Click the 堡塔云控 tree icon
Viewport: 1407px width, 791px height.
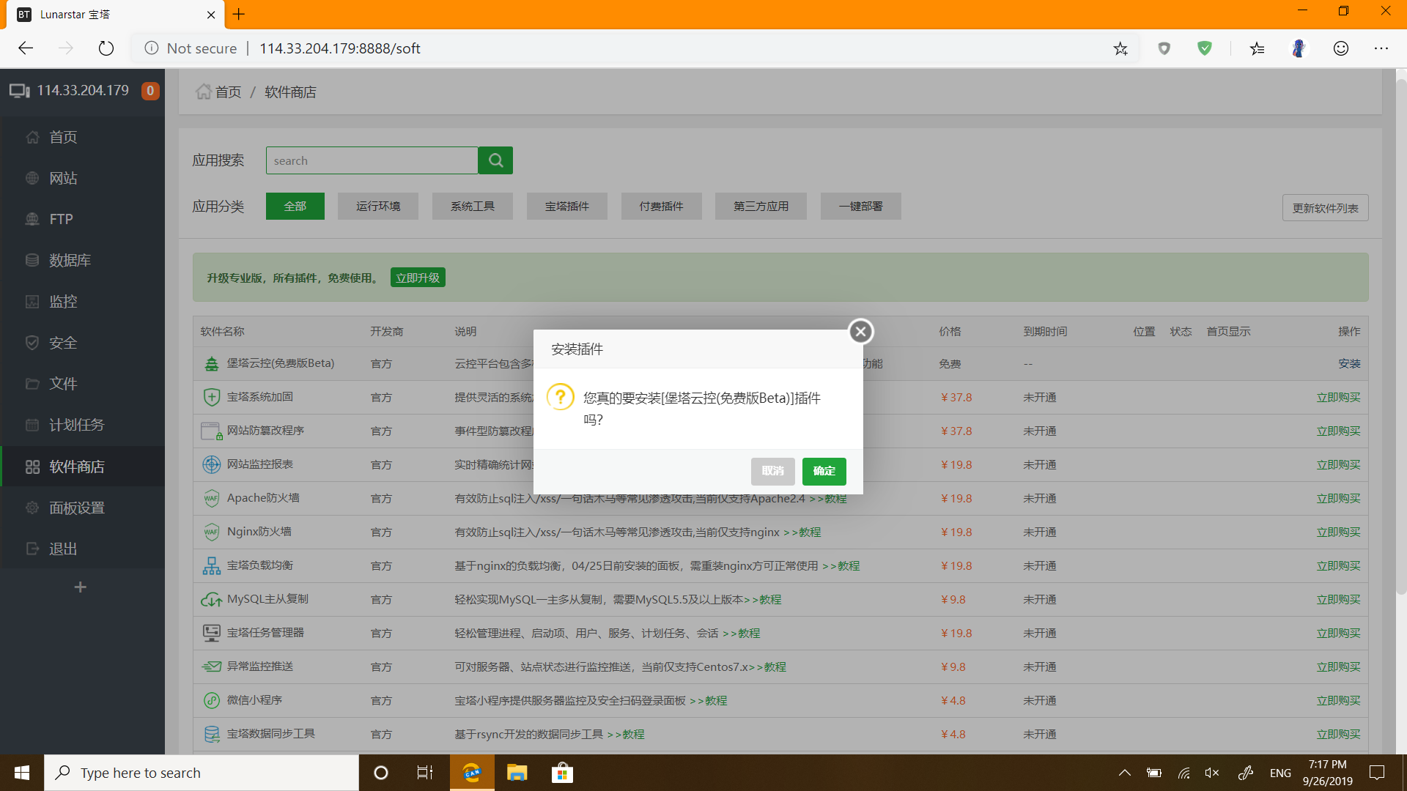pos(212,363)
